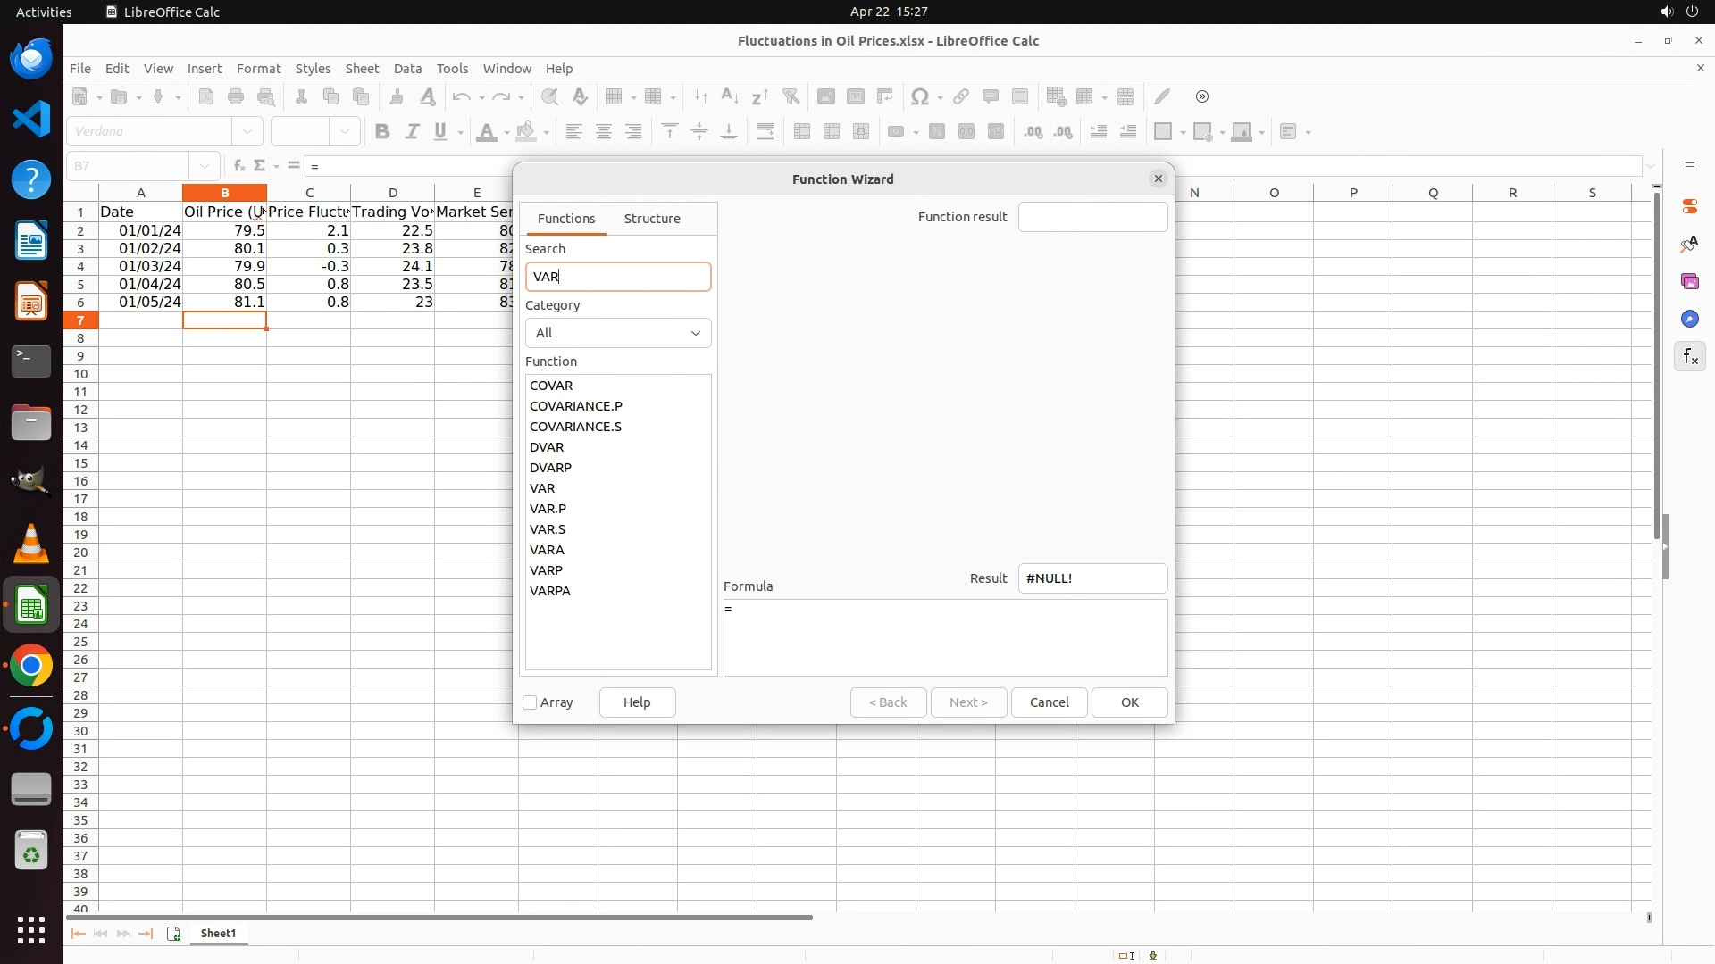Select VAR.S in the function list

pyautogui.click(x=548, y=529)
